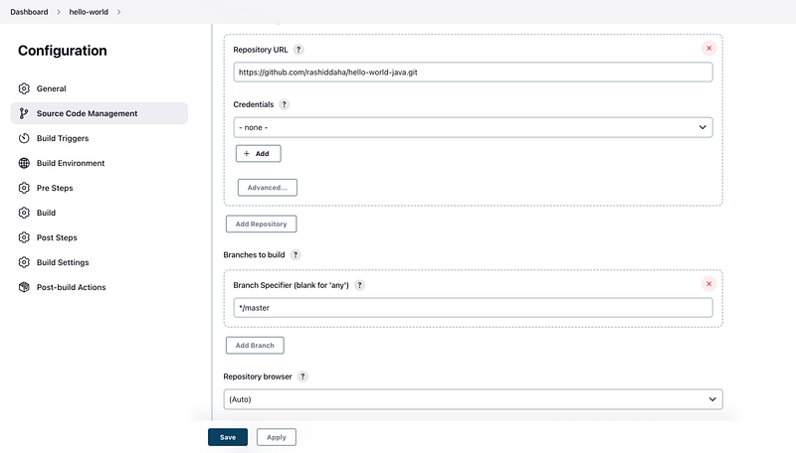Click the General gear icon in sidebar

(x=24, y=88)
